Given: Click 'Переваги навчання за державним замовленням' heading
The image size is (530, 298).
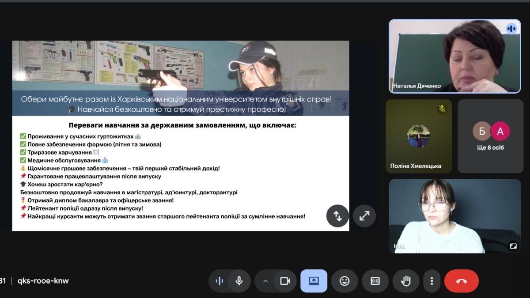Looking at the screenshot, I should point(182,125).
